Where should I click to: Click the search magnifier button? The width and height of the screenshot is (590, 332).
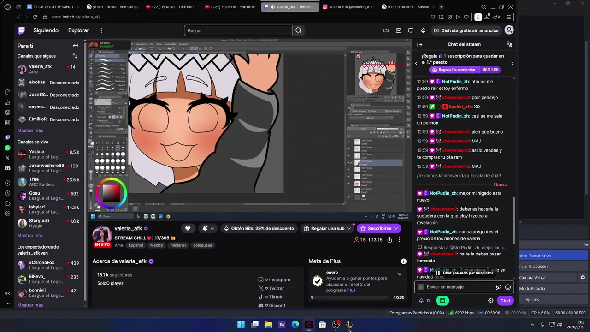299,30
